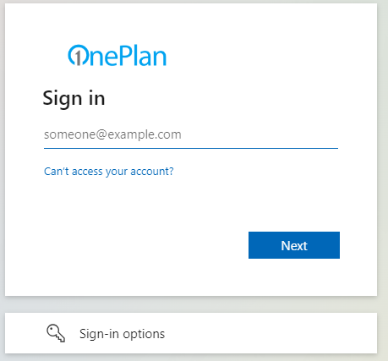Click the OnePlan logo
388x361 pixels.
point(117,55)
